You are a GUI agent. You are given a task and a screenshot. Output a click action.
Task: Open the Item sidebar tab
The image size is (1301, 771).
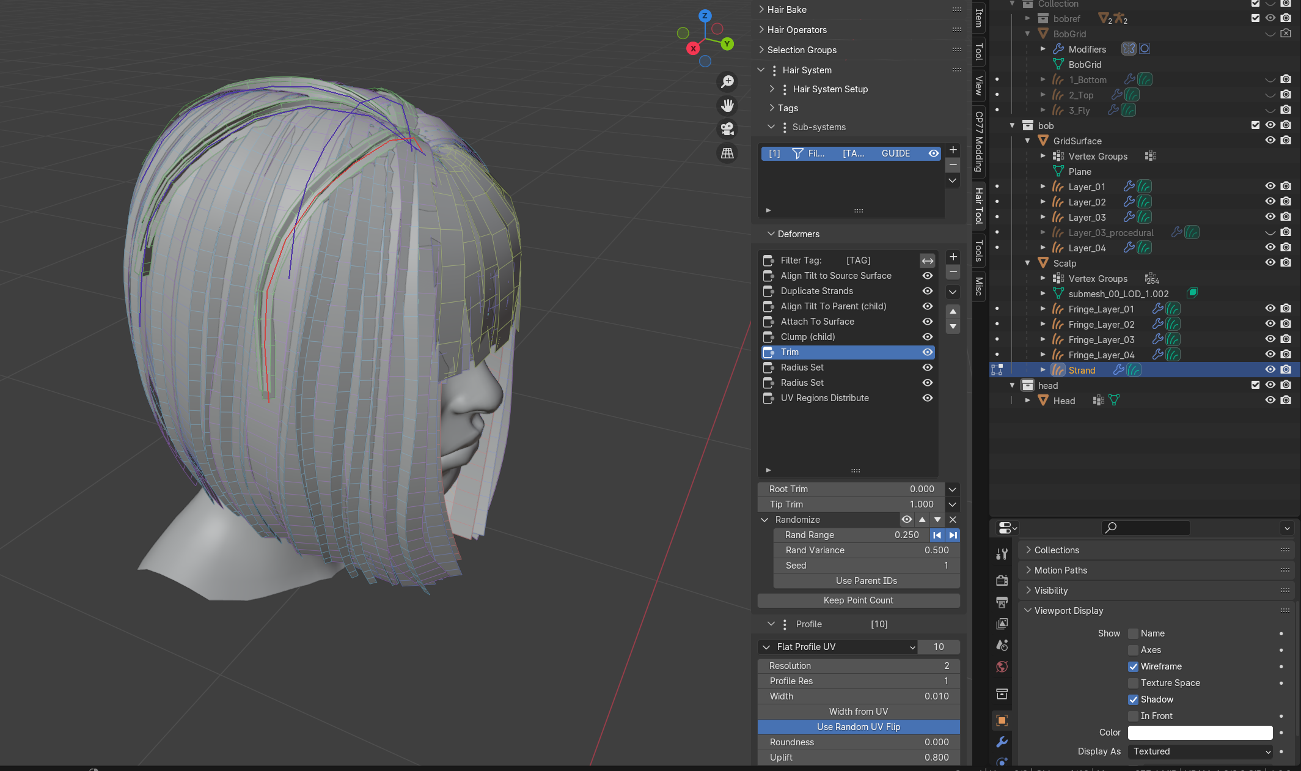pyautogui.click(x=978, y=18)
